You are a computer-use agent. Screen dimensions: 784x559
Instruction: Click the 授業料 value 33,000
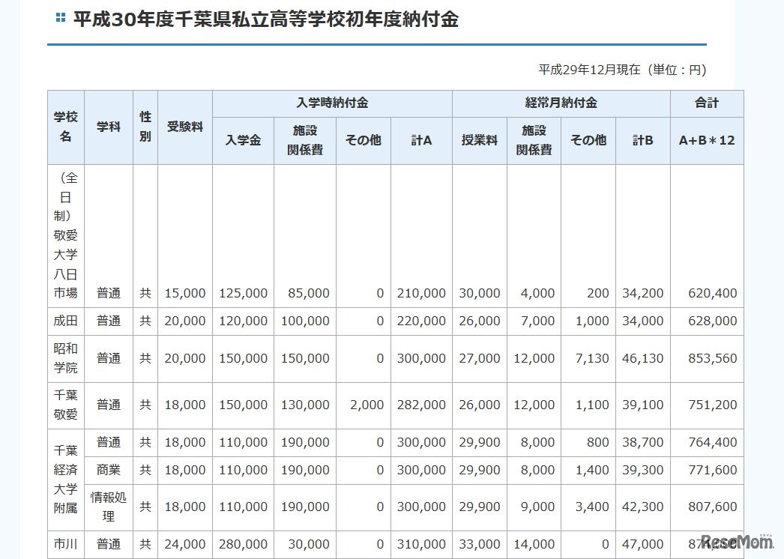pyautogui.click(x=480, y=544)
